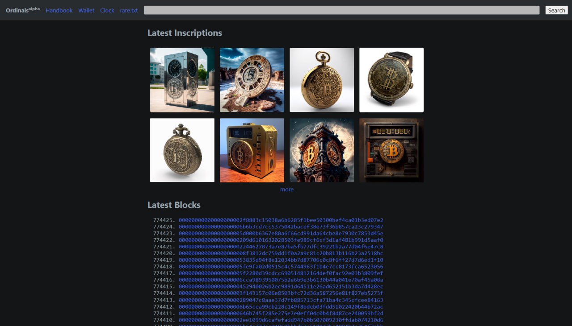572x326 pixels.
Task: Open block 774422 hash link
Action: tap(281, 240)
